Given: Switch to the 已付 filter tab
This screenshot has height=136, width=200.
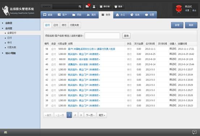Looking at the screenshot, I should pyautogui.click(x=56, y=25).
